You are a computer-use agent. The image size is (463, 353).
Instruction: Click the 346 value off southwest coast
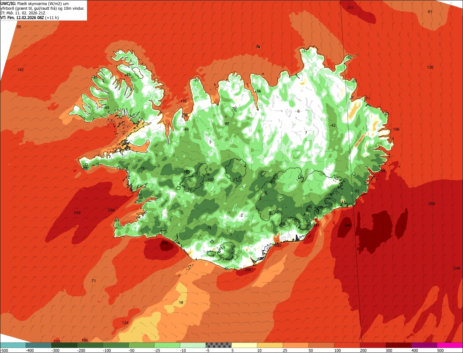tap(165, 243)
